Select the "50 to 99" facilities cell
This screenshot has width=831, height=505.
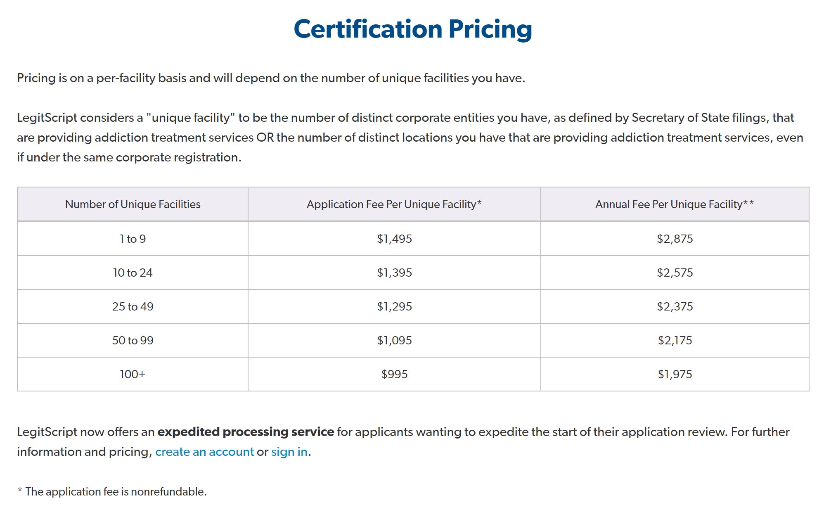(x=133, y=340)
